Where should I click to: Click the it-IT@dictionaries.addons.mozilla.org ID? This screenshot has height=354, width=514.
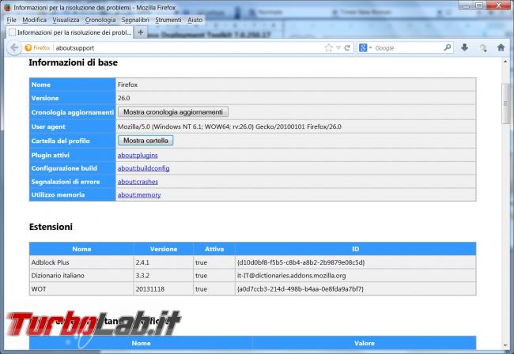[x=292, y=276]
